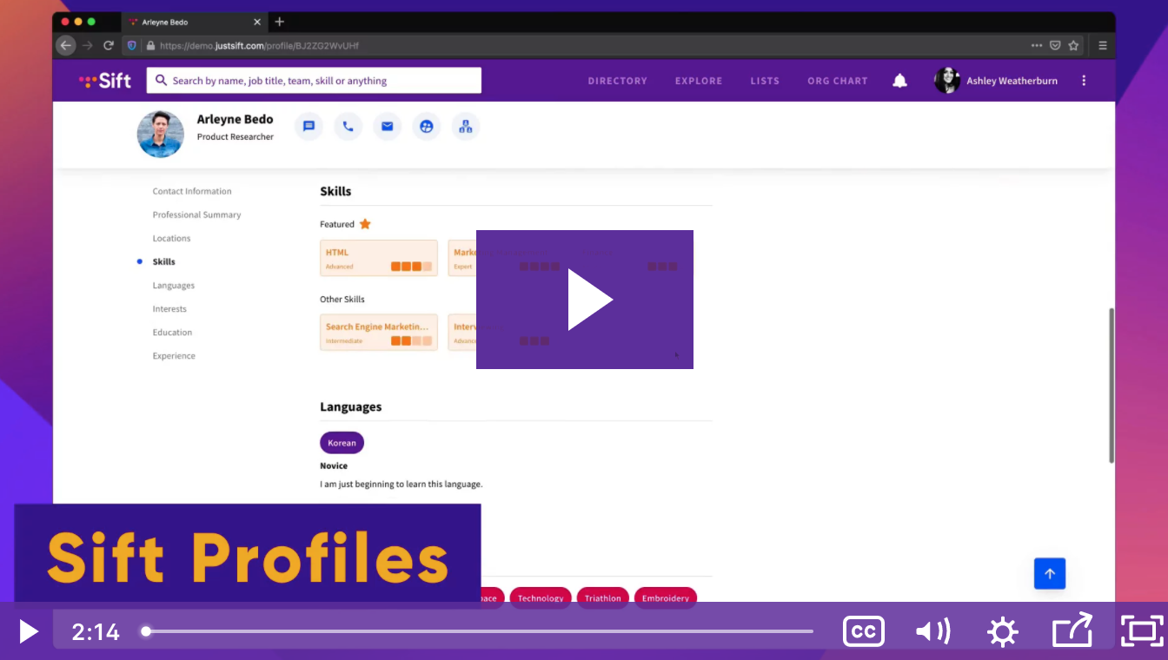
Task: Click the Search Engine Marketing skill card
Action: click(379, 333)
